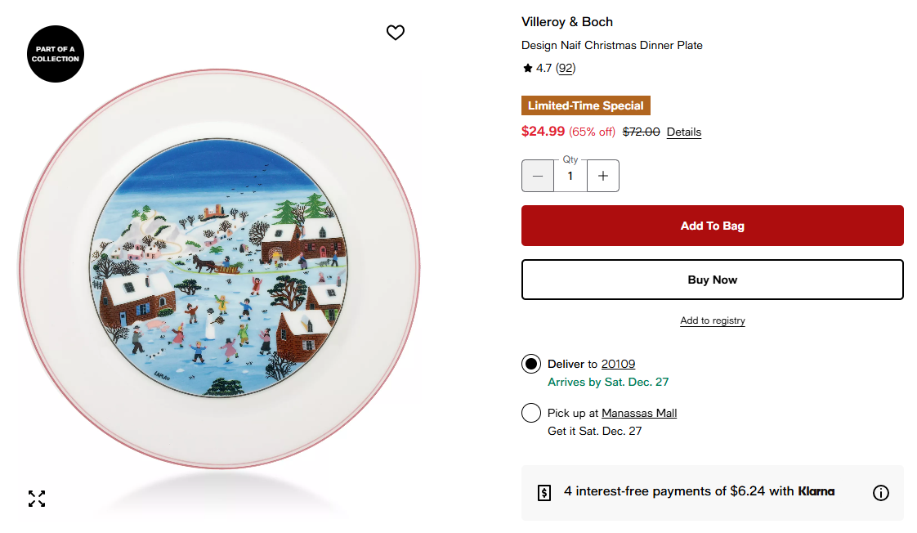Viewport: 917px width, 533px height.
Task: Open the 92 reviews link
Action: [x=566, y=69]
